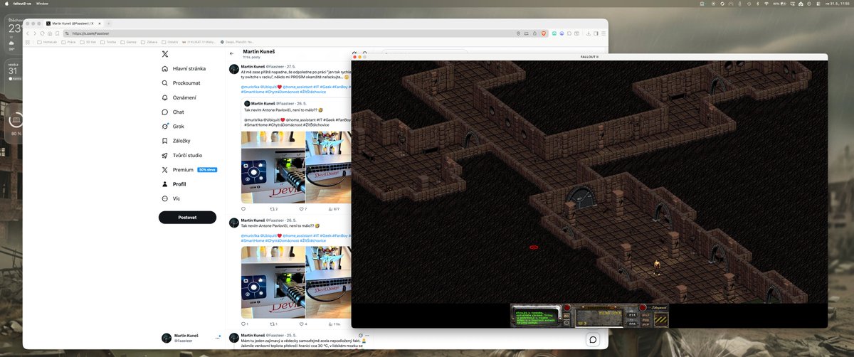Click the date and time in menu bar
The width and height of the screenshot is (854, 357).
point(837,4)
